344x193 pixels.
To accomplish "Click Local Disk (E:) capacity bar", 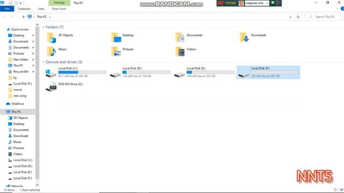I will [x=211, y=72].
